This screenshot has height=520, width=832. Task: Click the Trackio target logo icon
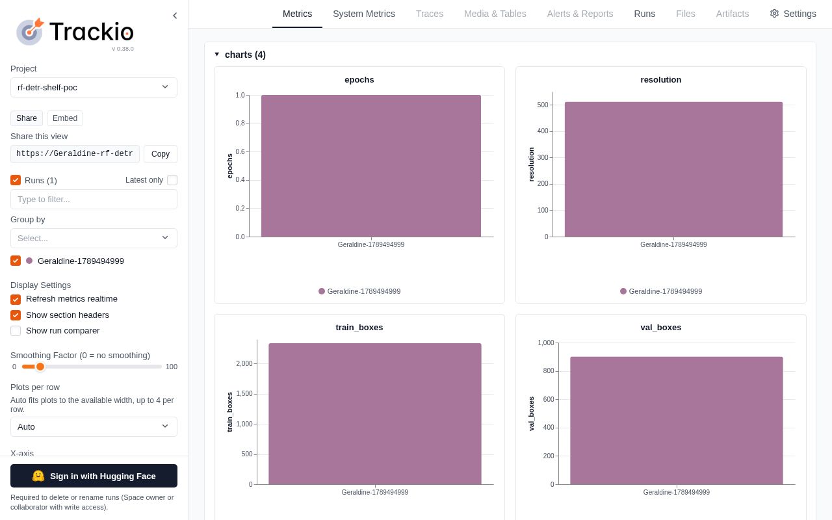[x=30, y=31]
